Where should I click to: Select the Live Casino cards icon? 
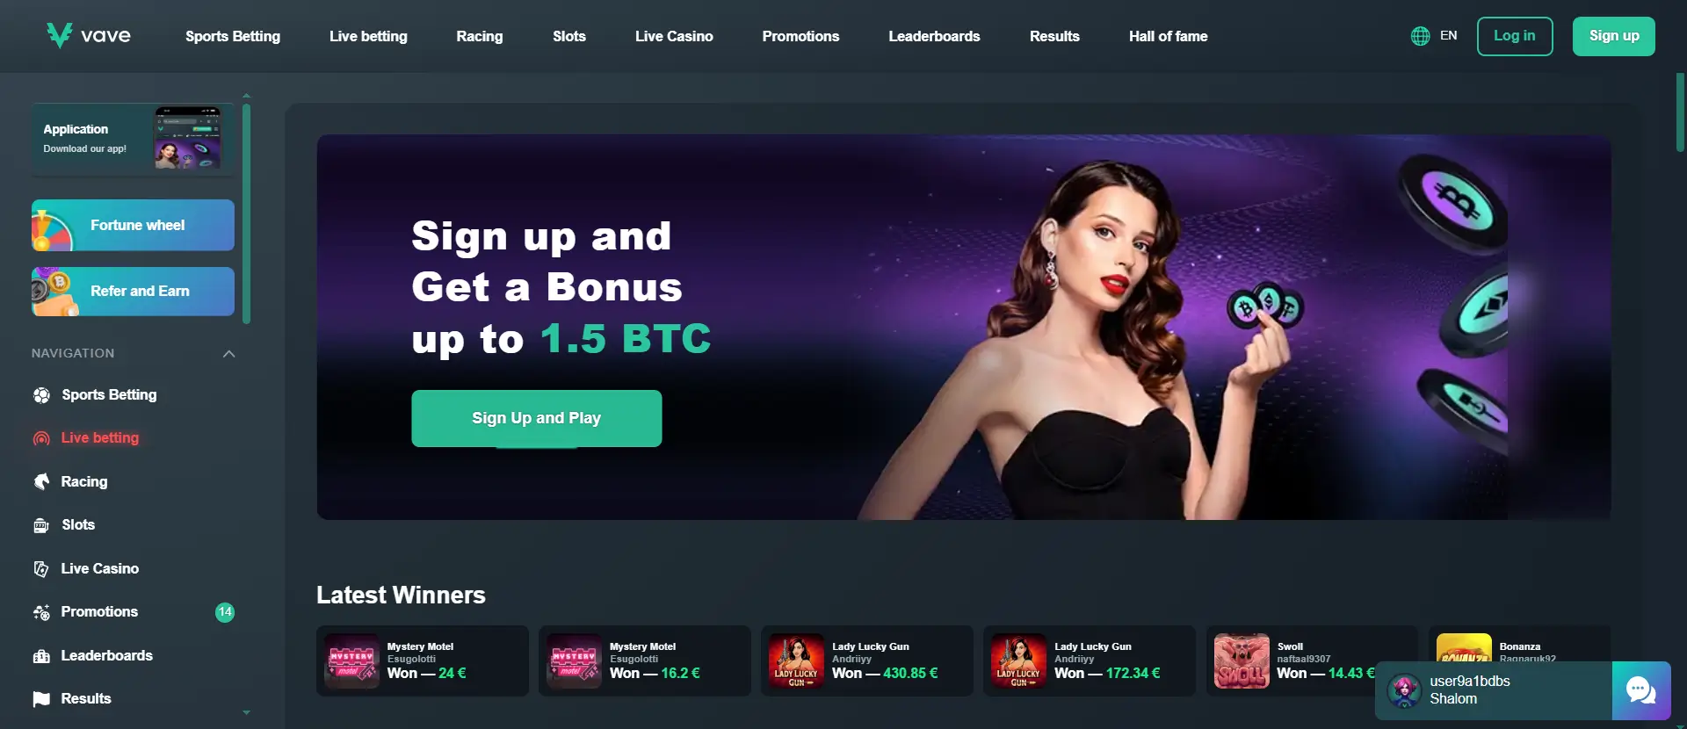[x=41, y=569]
